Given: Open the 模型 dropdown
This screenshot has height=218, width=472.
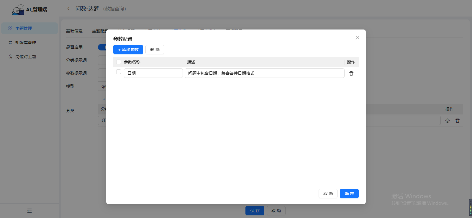Looking at the screenshot, I should 102,86.
